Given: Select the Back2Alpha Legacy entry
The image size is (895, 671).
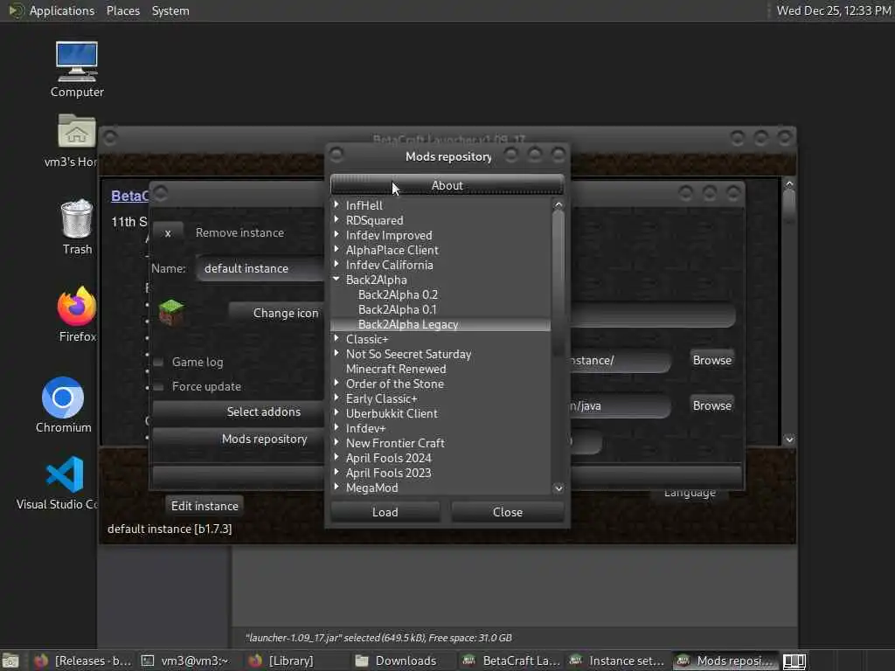Looking at the screenshot, I should [x=441, y=324].
